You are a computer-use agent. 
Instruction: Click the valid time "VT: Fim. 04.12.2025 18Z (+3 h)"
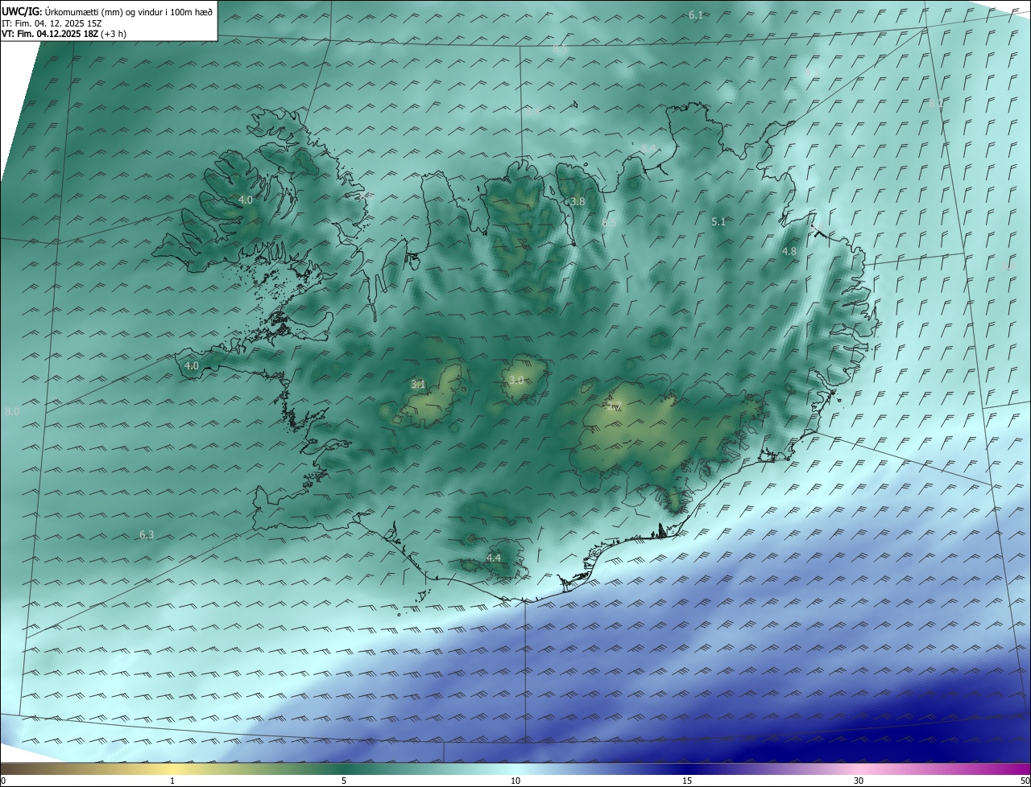(x=64, y=34)
